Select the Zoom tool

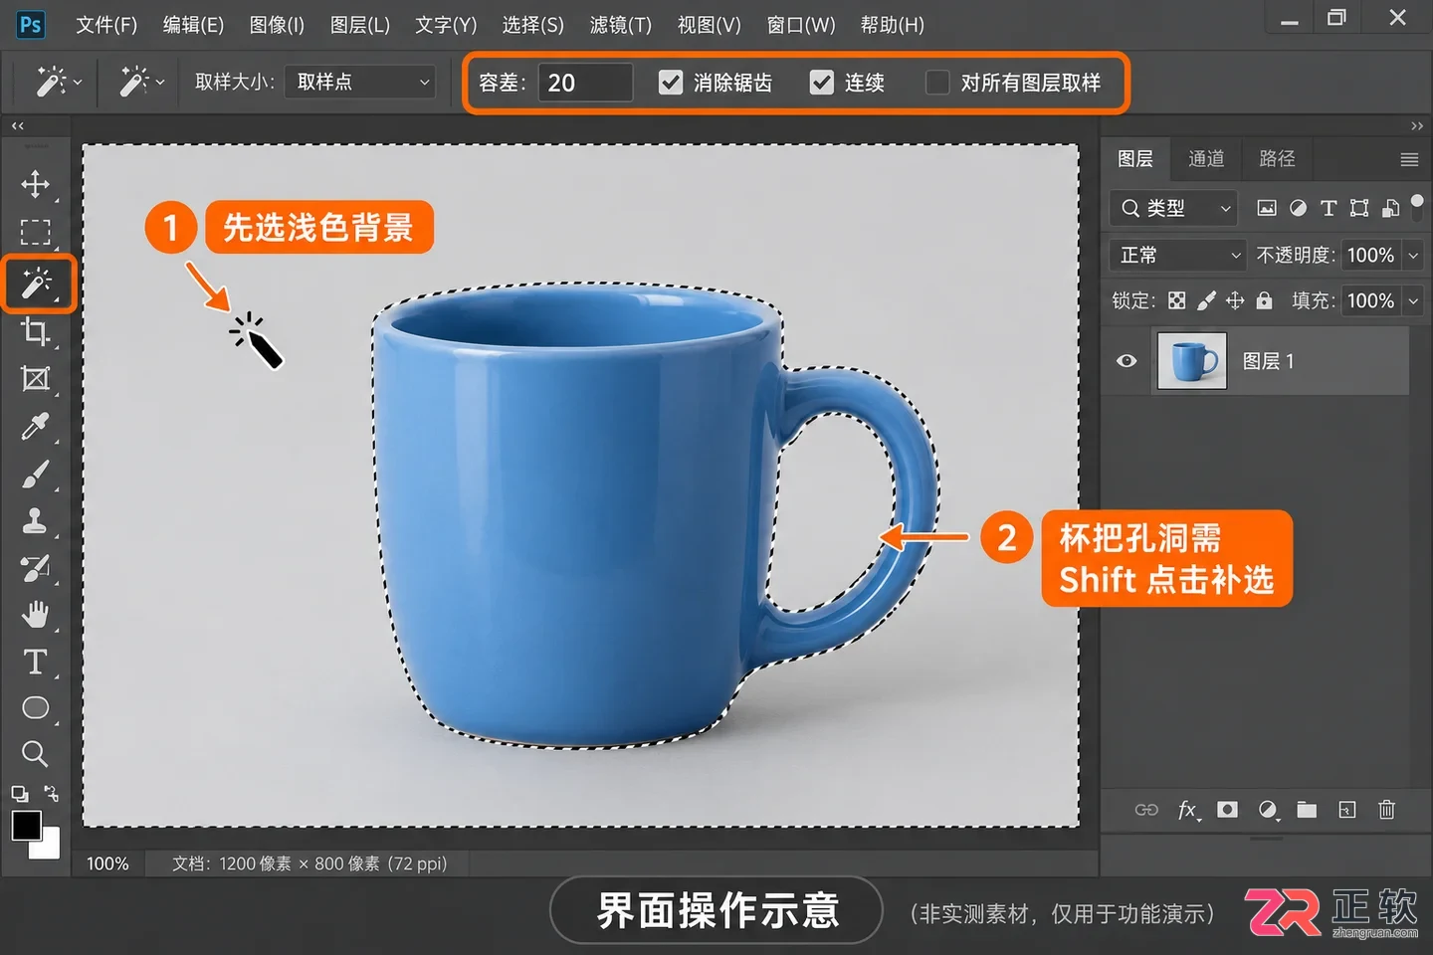pyautogui.click(x=35, y=753)
